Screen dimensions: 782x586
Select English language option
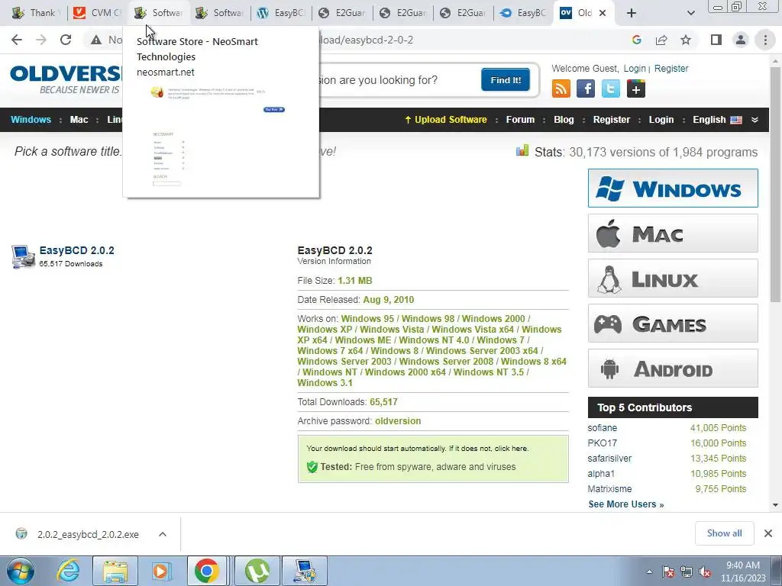coord(717,120)
